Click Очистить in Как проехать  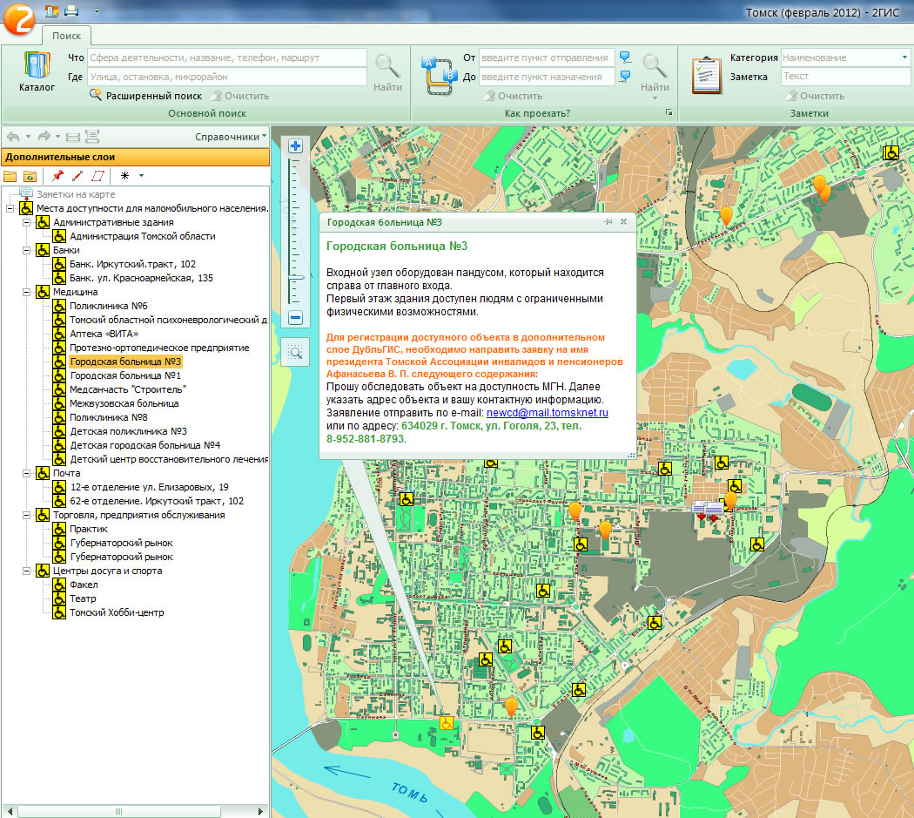[x=514, y=96]
